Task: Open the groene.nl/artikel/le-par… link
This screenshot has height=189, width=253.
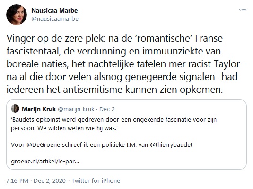Action: [45, 162]
